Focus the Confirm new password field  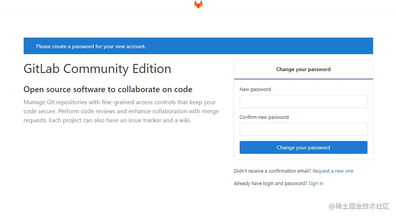[x=303, y=129]
